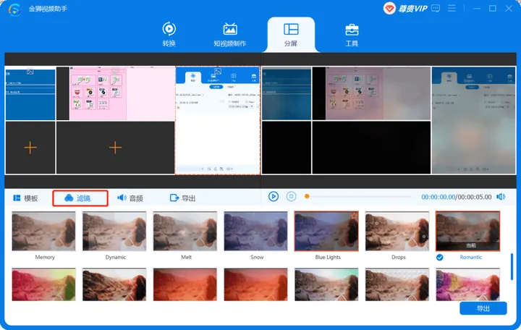Open the 短视频制作 tab
This screenshot has height=330, width=521.
[229, 35]
